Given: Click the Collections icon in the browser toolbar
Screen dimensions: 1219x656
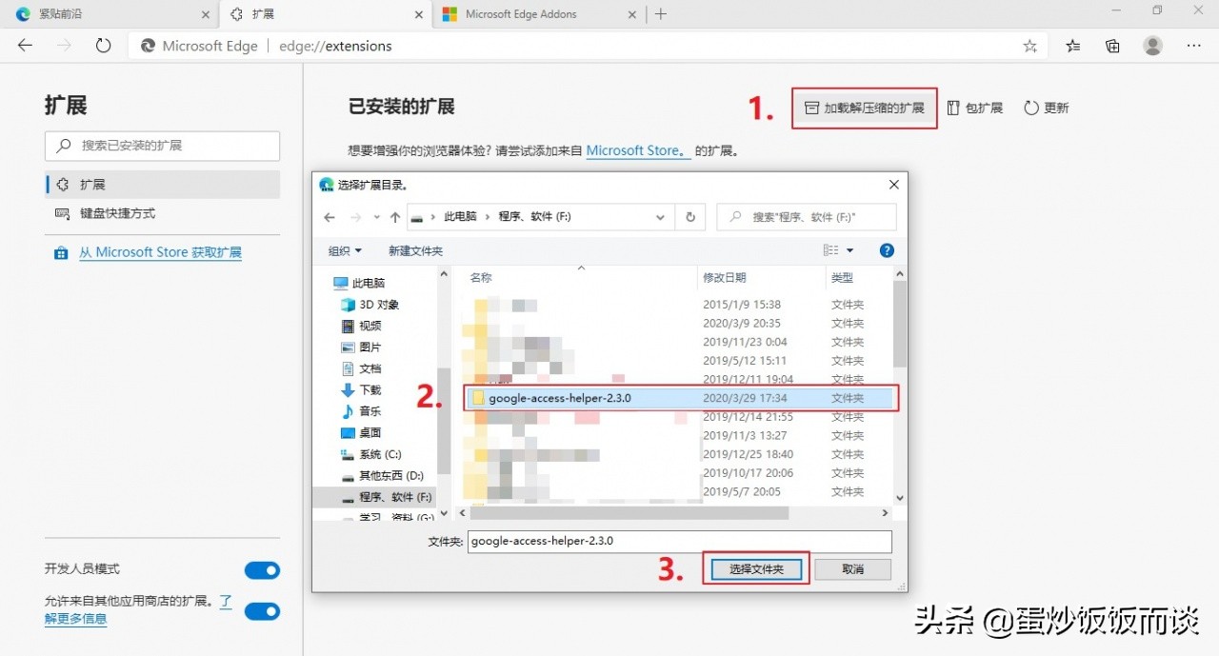Looking at the screenshot, I should pyautogui.click(x=1112, y=45).
